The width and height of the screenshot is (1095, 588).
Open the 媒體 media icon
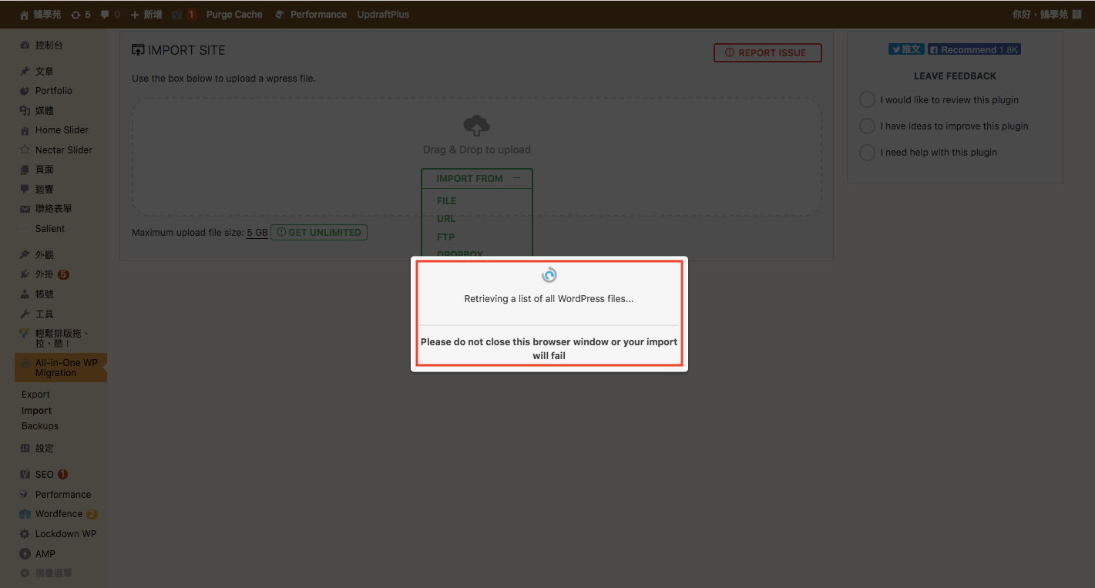click(25, 111)
